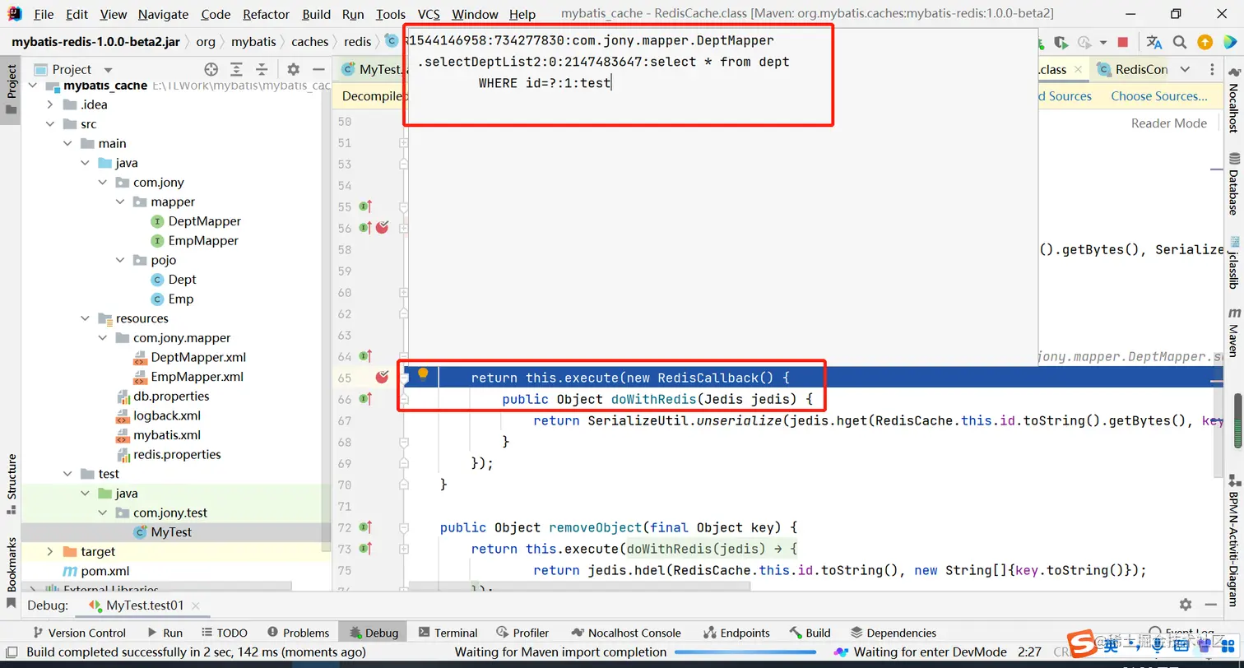Switch to the RedisCon editor tab
Screen dimensions: 1244x668
pos(1133,69)
